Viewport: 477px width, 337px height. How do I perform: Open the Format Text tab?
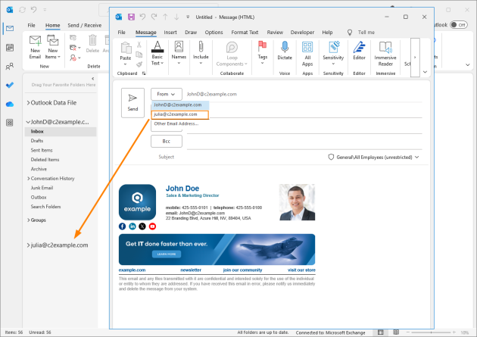pos(245,33)
